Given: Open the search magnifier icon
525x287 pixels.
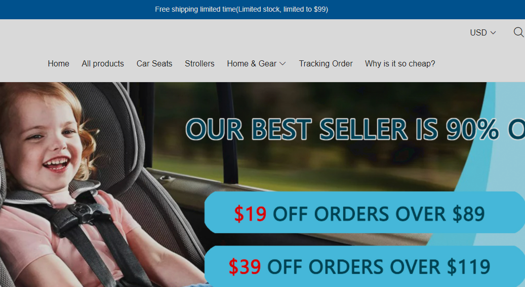Looking at the screenshot, I should pos(518,32).
